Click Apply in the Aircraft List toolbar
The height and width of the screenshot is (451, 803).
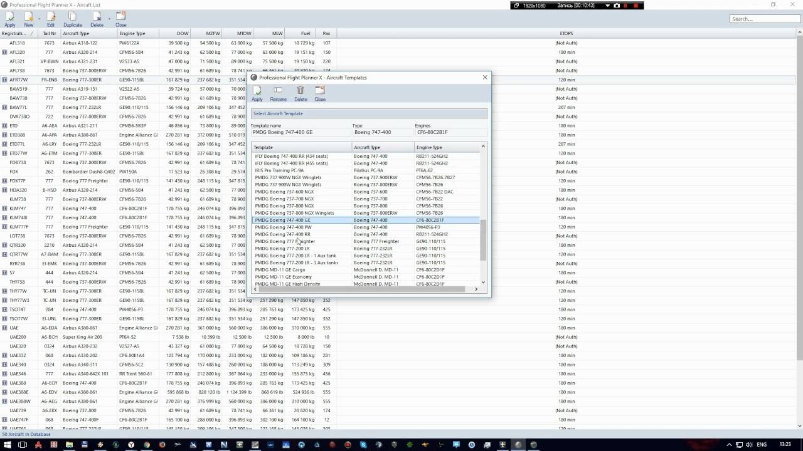(9, 19)
